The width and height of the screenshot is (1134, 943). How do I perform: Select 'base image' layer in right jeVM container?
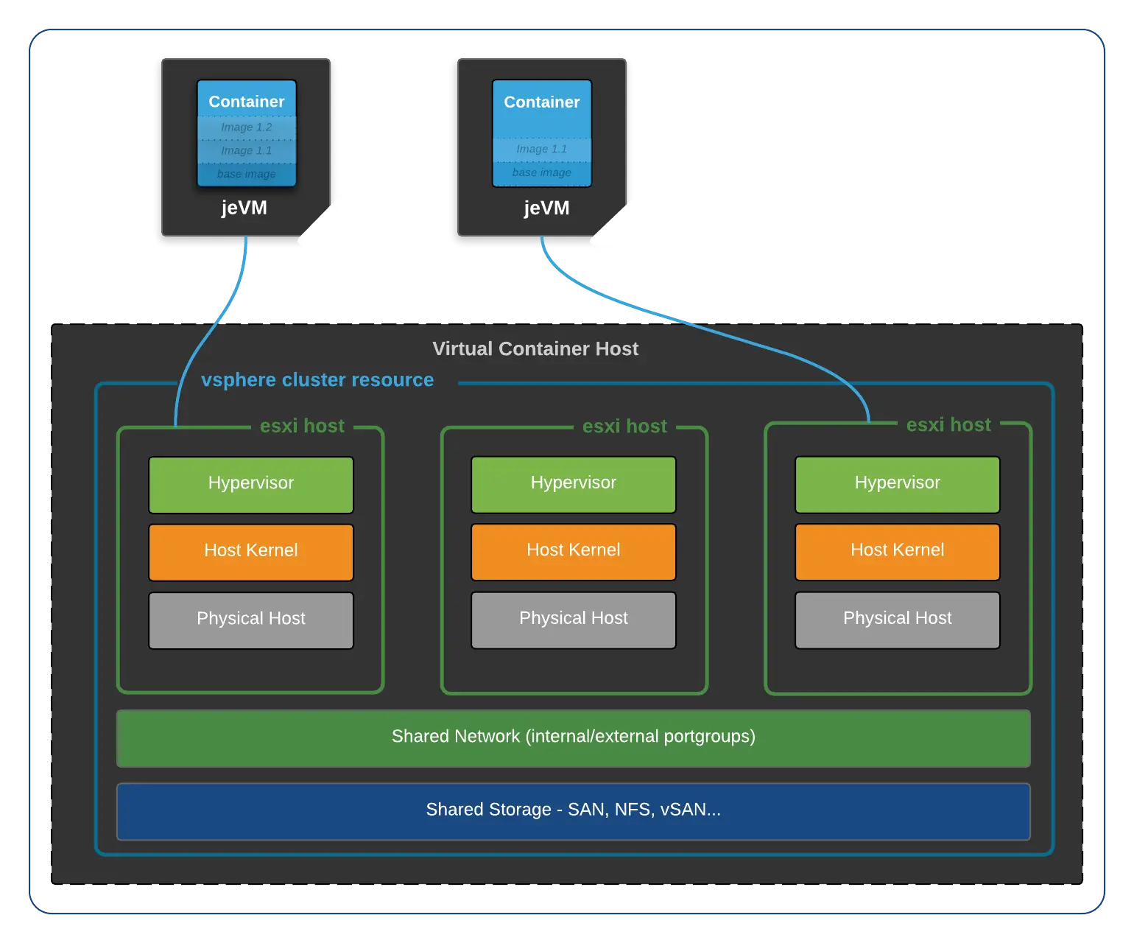click(542, 173)
